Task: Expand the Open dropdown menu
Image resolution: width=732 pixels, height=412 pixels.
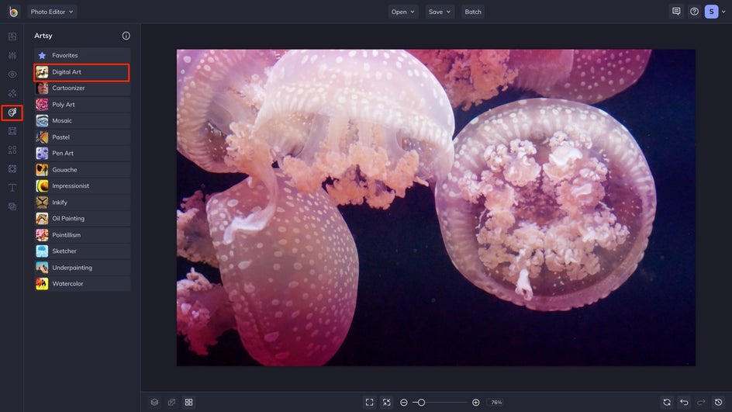Action: [403, 12]
